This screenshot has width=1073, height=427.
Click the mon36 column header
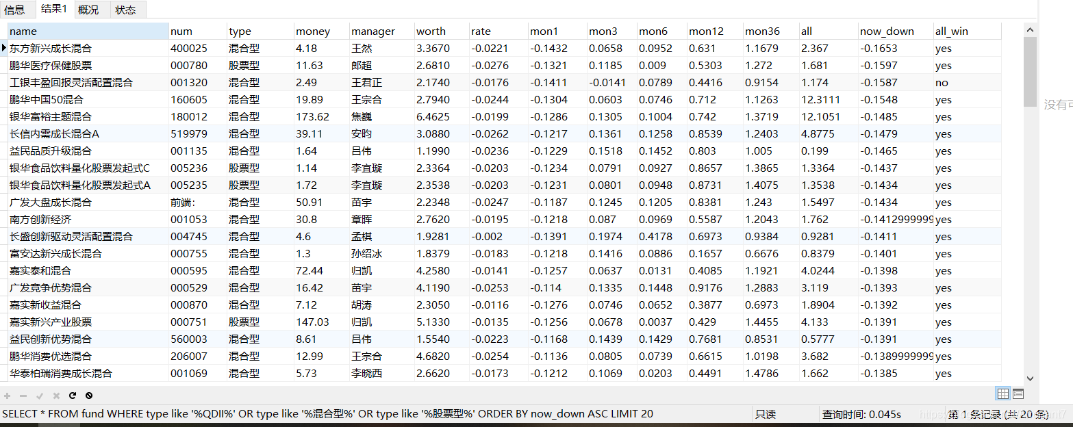(x=771, y=31)
